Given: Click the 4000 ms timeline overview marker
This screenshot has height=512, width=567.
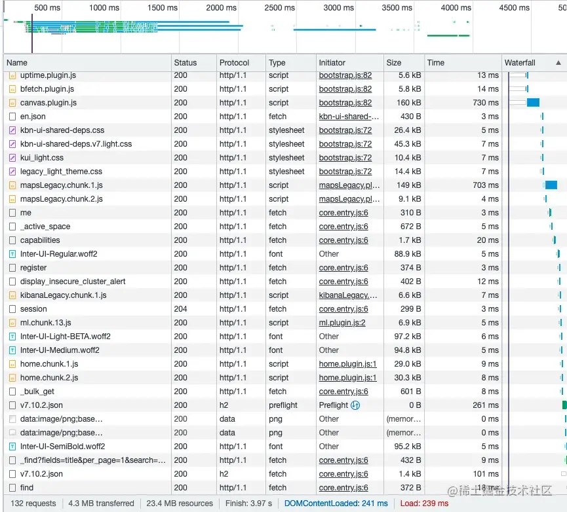Looking at the screenshot, I should point(456,8).
